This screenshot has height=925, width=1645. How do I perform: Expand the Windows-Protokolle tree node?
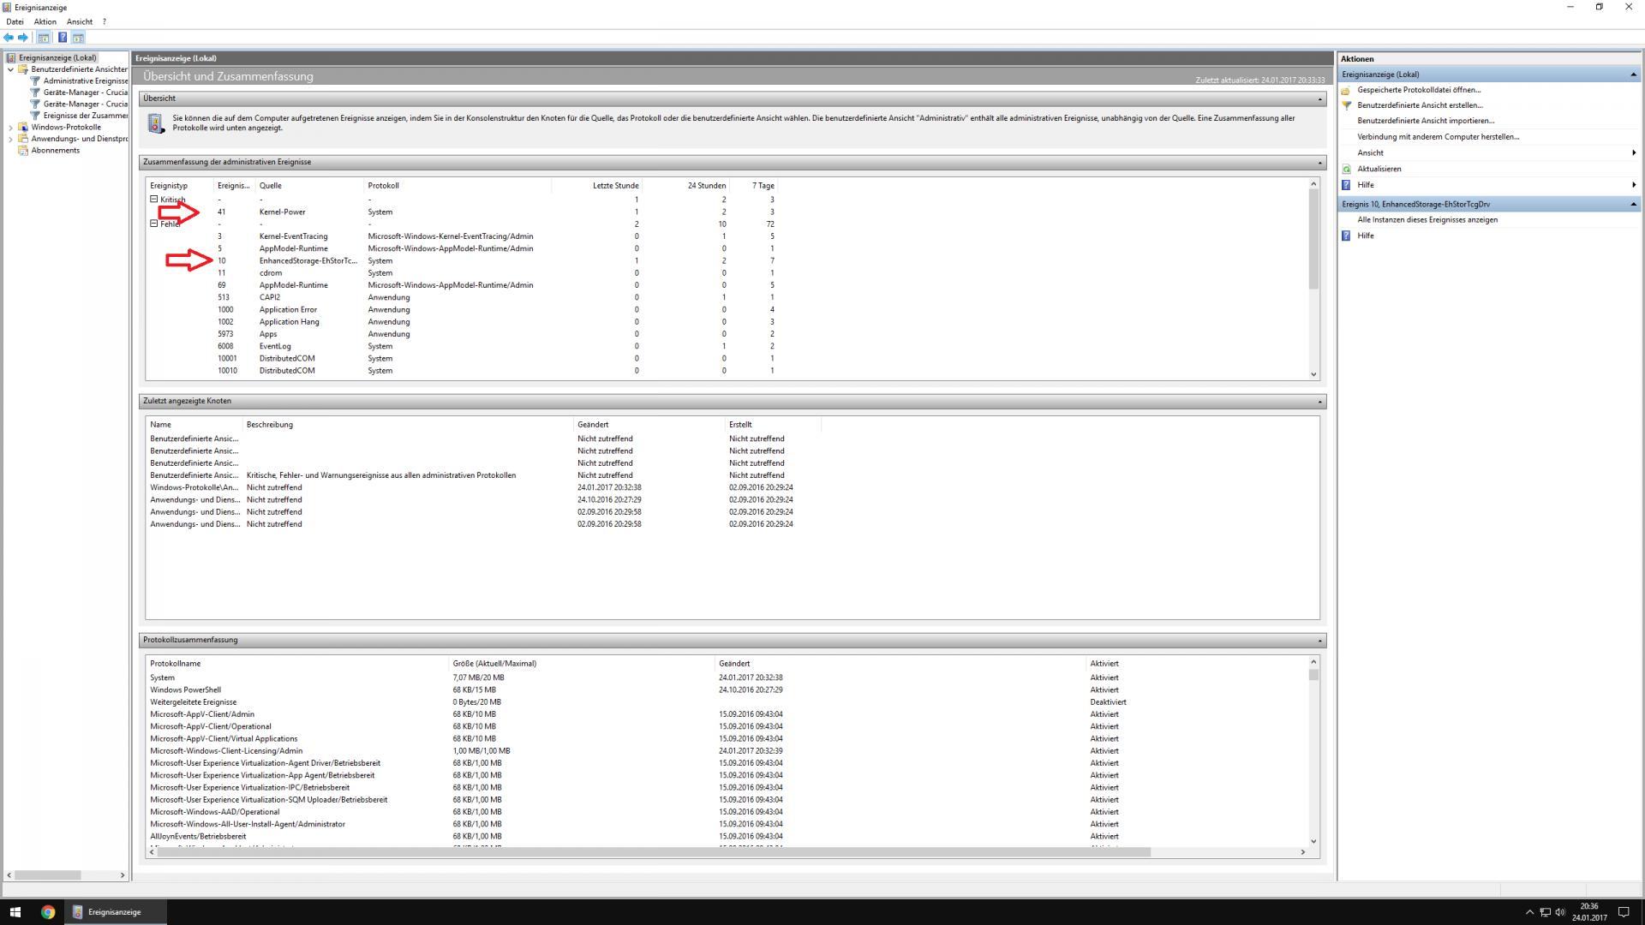point(10,127)
